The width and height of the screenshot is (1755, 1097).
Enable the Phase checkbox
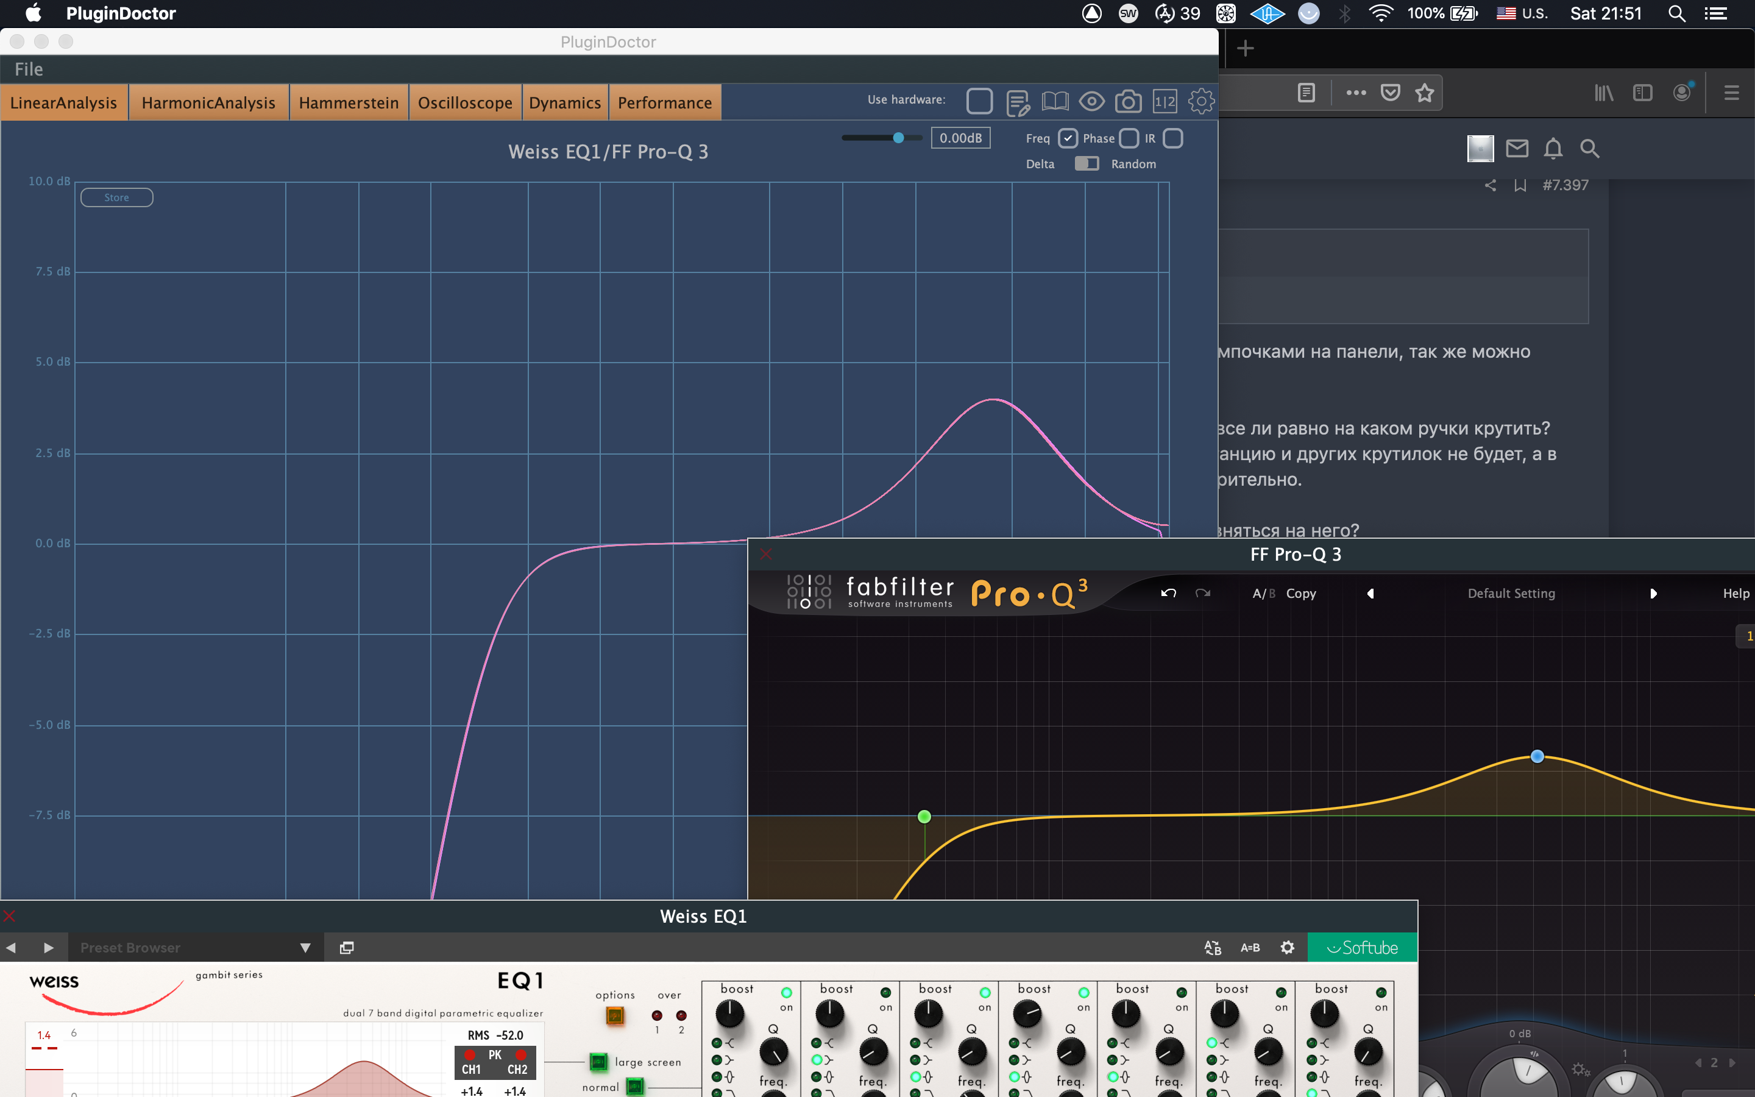point(1129,138)
